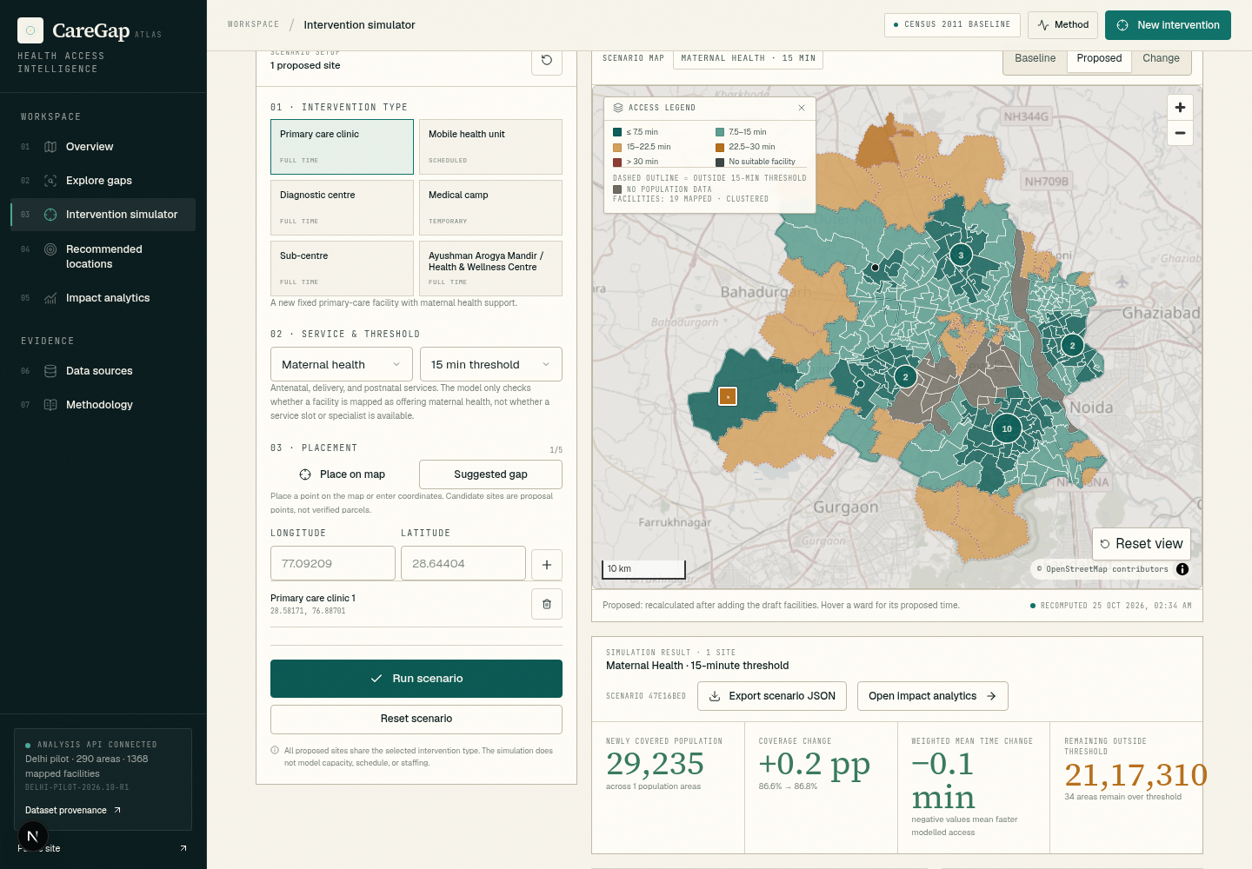Open Explore gaps in sidebar
The height and width of the screenshot is (869, 1252).
103,181
